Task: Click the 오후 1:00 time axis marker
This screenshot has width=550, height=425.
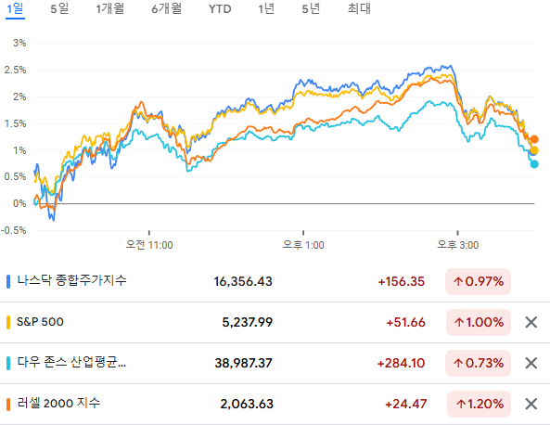Action: click(303, 245)
